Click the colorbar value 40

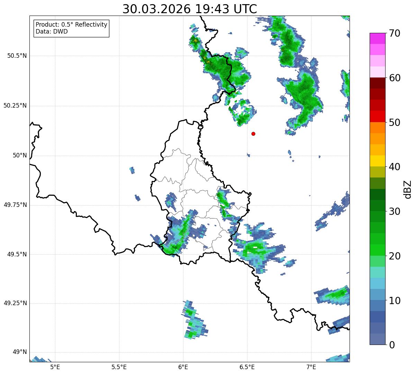coord(395,167)
